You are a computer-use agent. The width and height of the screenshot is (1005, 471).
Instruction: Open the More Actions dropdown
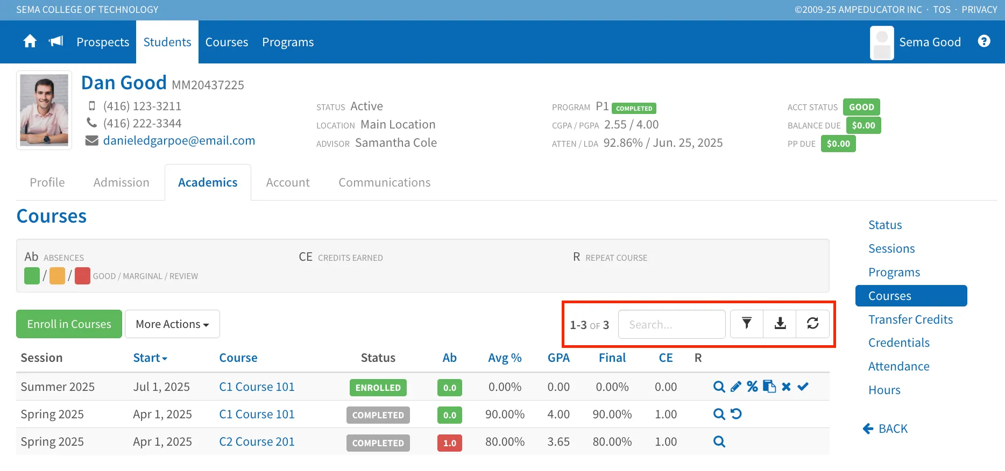coord(172,324)
